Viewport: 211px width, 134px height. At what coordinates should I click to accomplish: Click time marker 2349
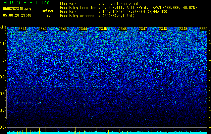click(183, 29)
